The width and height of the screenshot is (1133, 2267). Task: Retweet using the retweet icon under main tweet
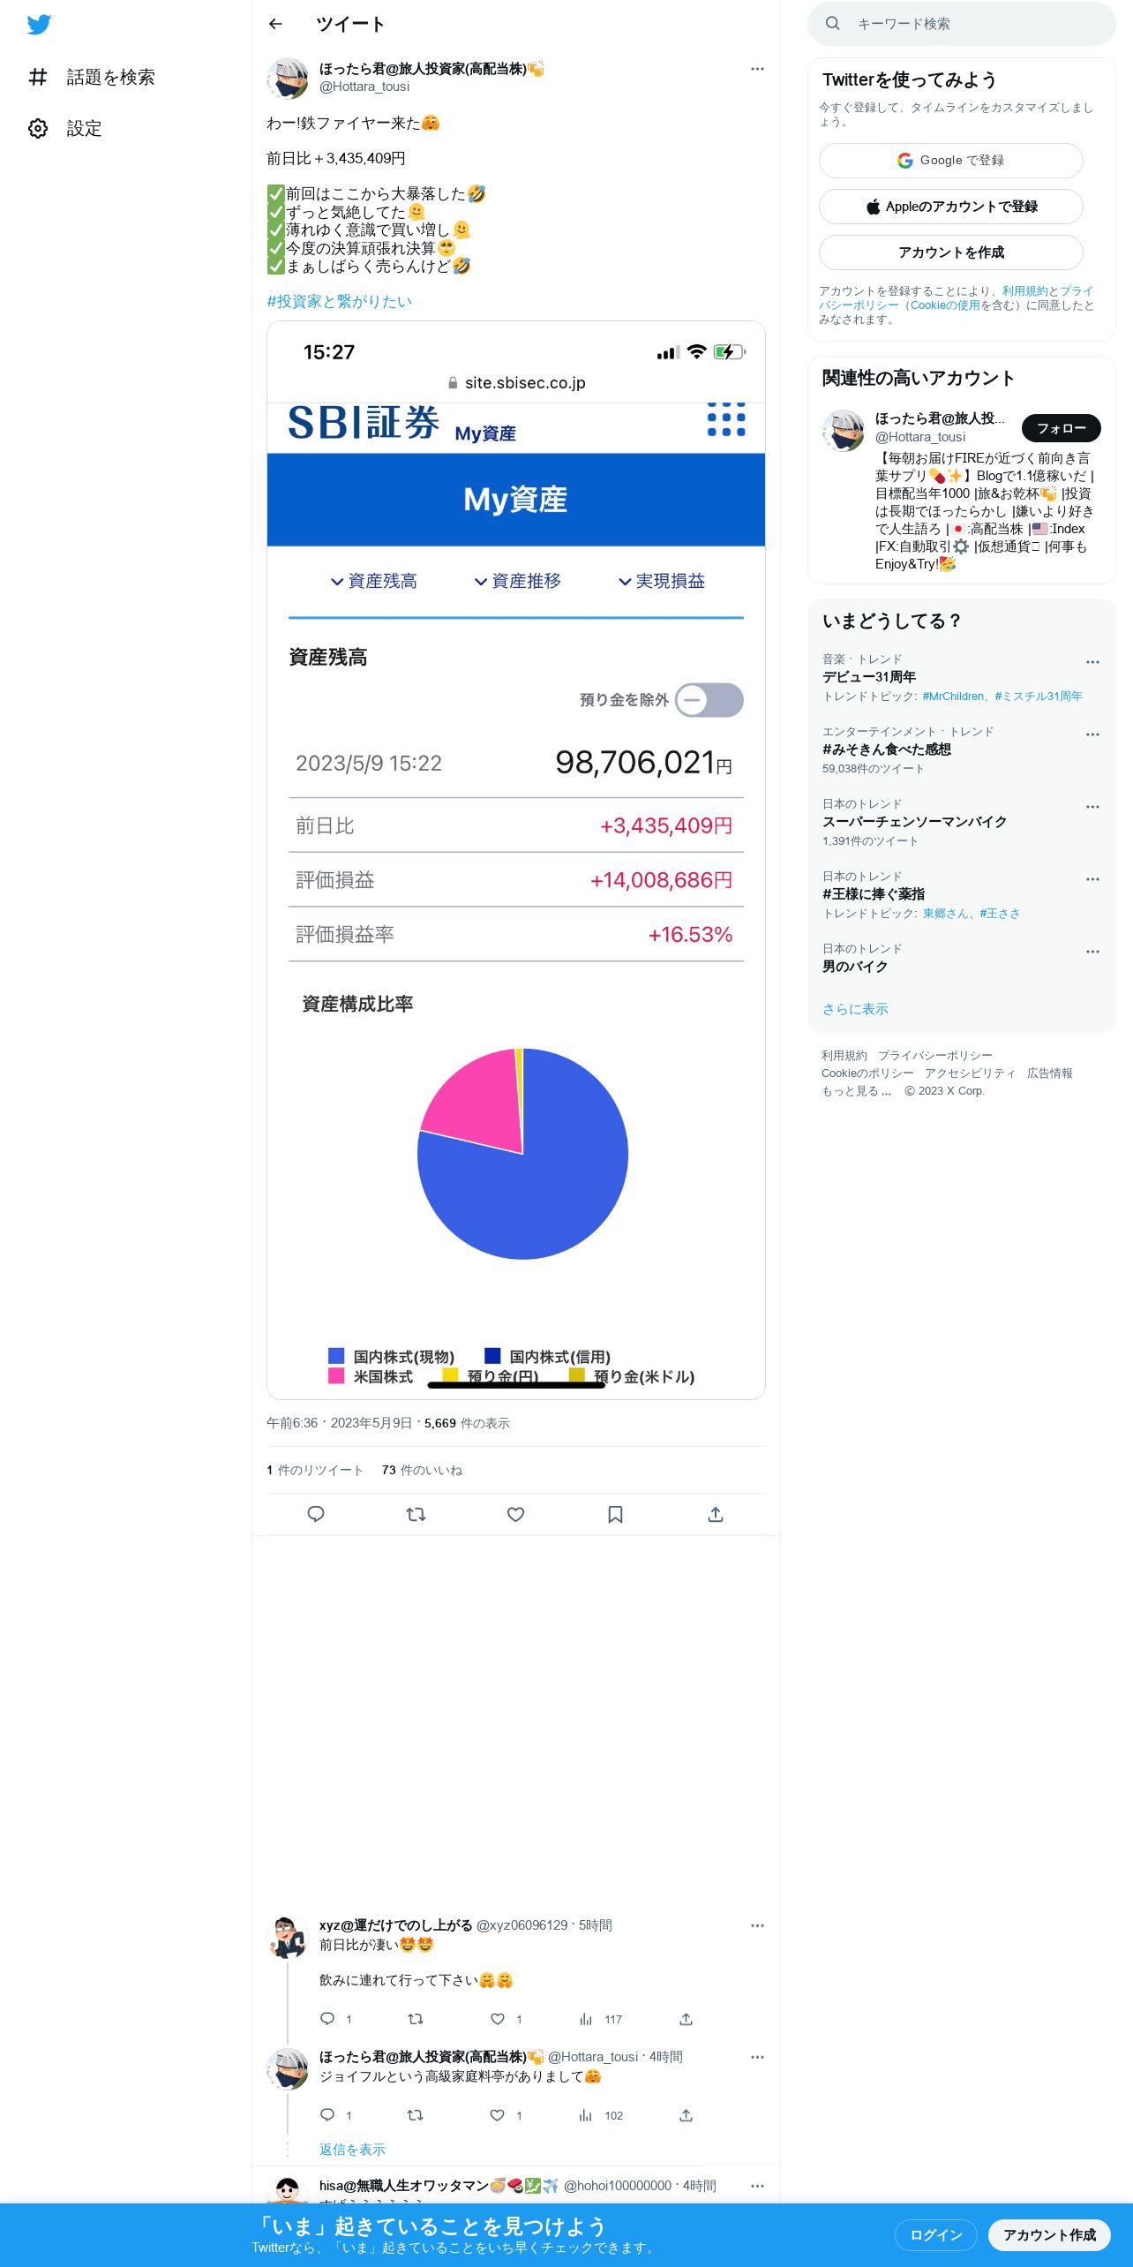(416, 1514)
